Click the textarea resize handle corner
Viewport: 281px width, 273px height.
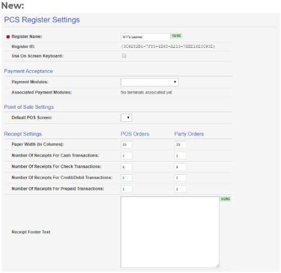coord(217,266)
